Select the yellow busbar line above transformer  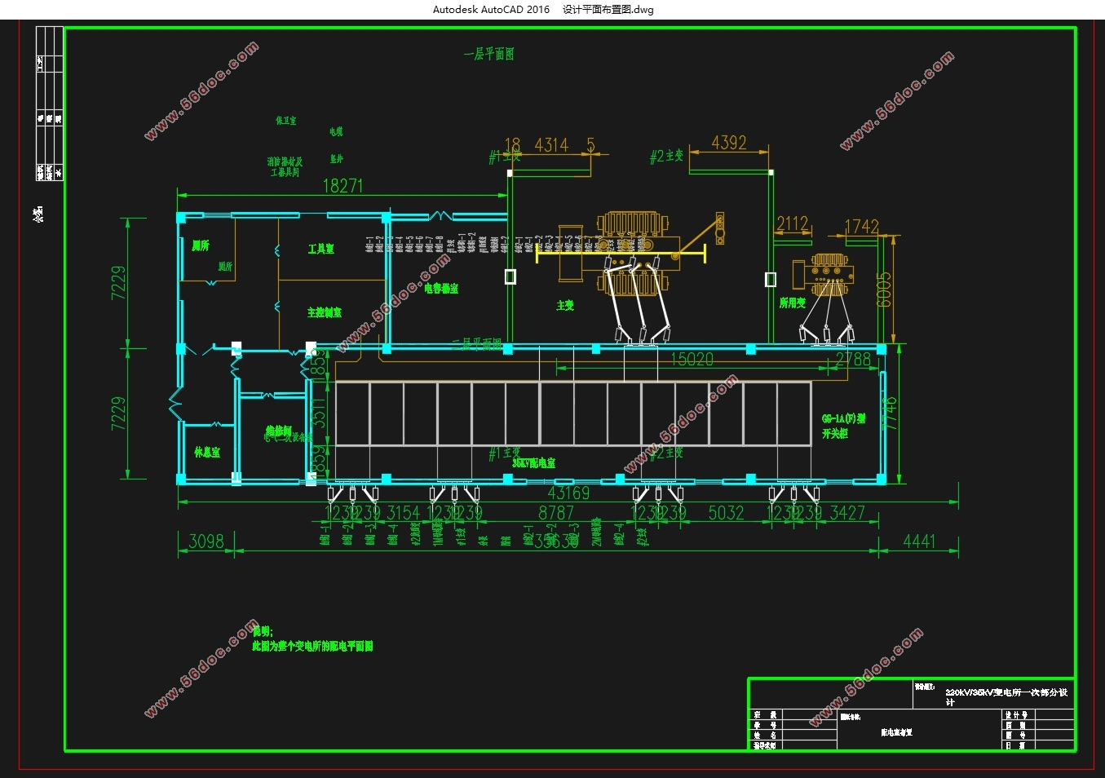click(x=621, y=254)
